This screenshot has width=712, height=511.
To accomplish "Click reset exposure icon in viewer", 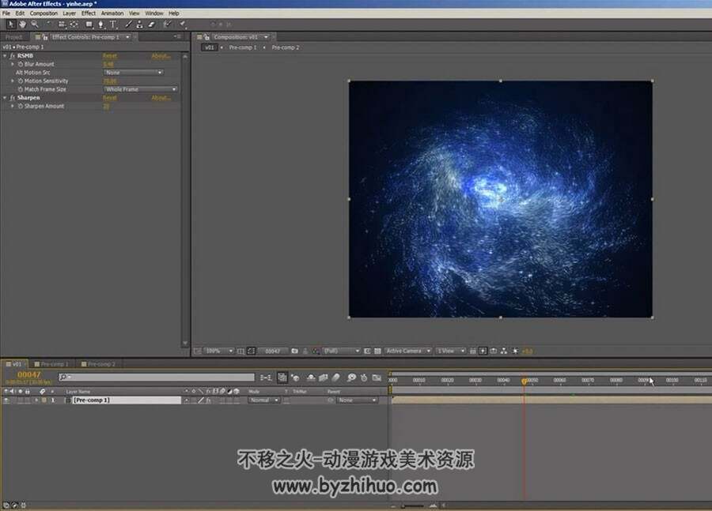I will pos(515,351).
